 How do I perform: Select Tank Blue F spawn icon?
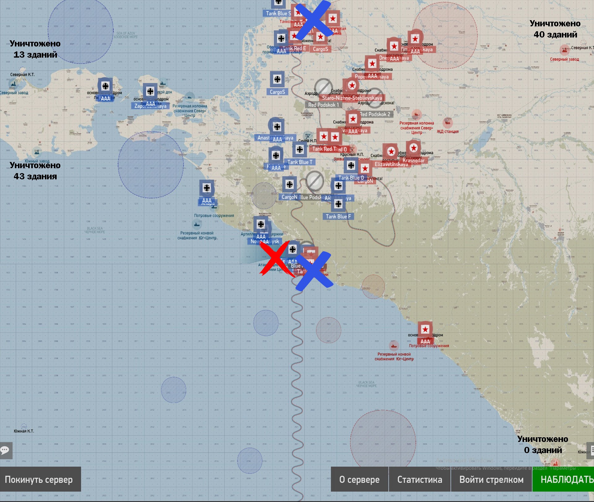coord(338,204)
